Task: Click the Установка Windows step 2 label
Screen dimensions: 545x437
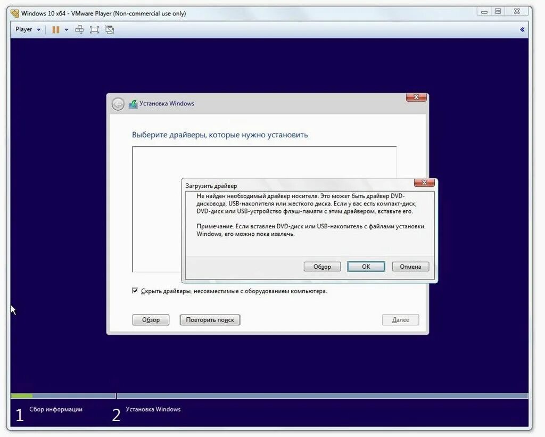Action: point(153,409)
